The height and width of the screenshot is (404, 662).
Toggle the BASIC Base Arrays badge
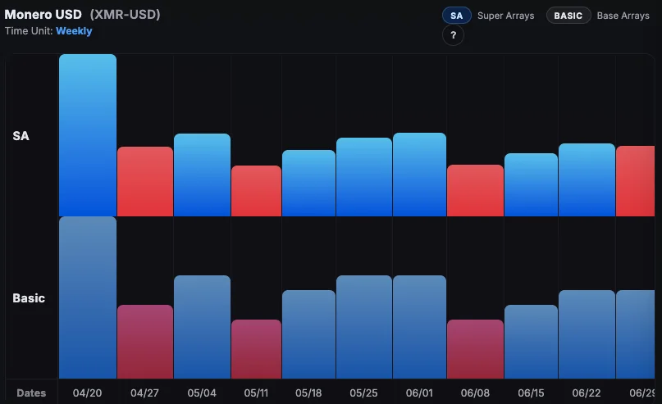[x=568, y=16]
